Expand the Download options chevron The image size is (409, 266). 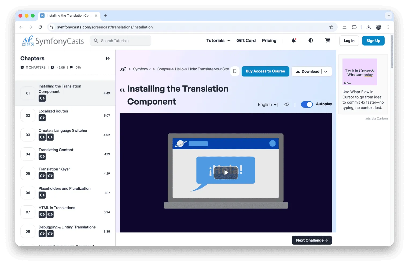click(x=326, y=71)
